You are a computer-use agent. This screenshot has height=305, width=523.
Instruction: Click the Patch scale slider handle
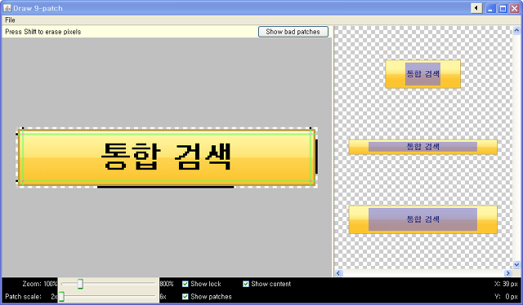(x=62, y=297)
